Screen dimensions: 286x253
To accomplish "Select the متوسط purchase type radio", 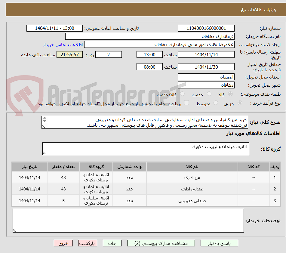I will 216,103.
